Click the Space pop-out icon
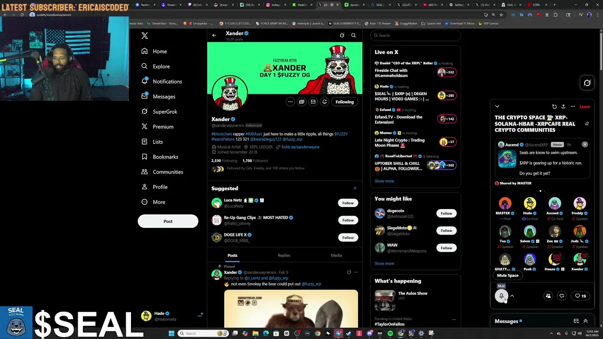The height and width of the screenshot is (339, 603). (x=554, y=107)
